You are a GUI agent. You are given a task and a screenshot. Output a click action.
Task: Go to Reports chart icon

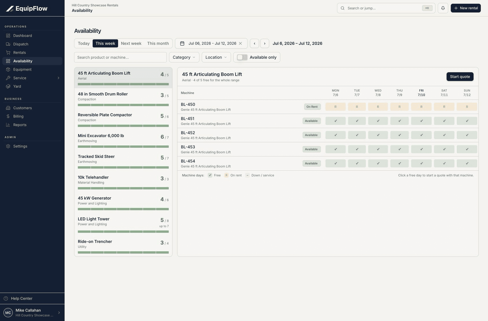click(x=8, y=125)
